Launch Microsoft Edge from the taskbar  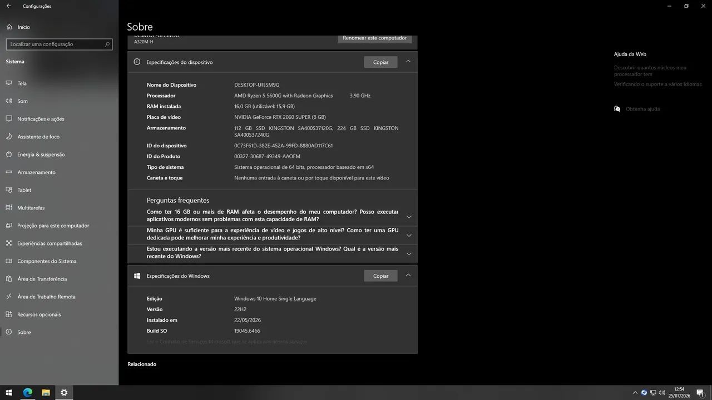[x=27, y=393]
